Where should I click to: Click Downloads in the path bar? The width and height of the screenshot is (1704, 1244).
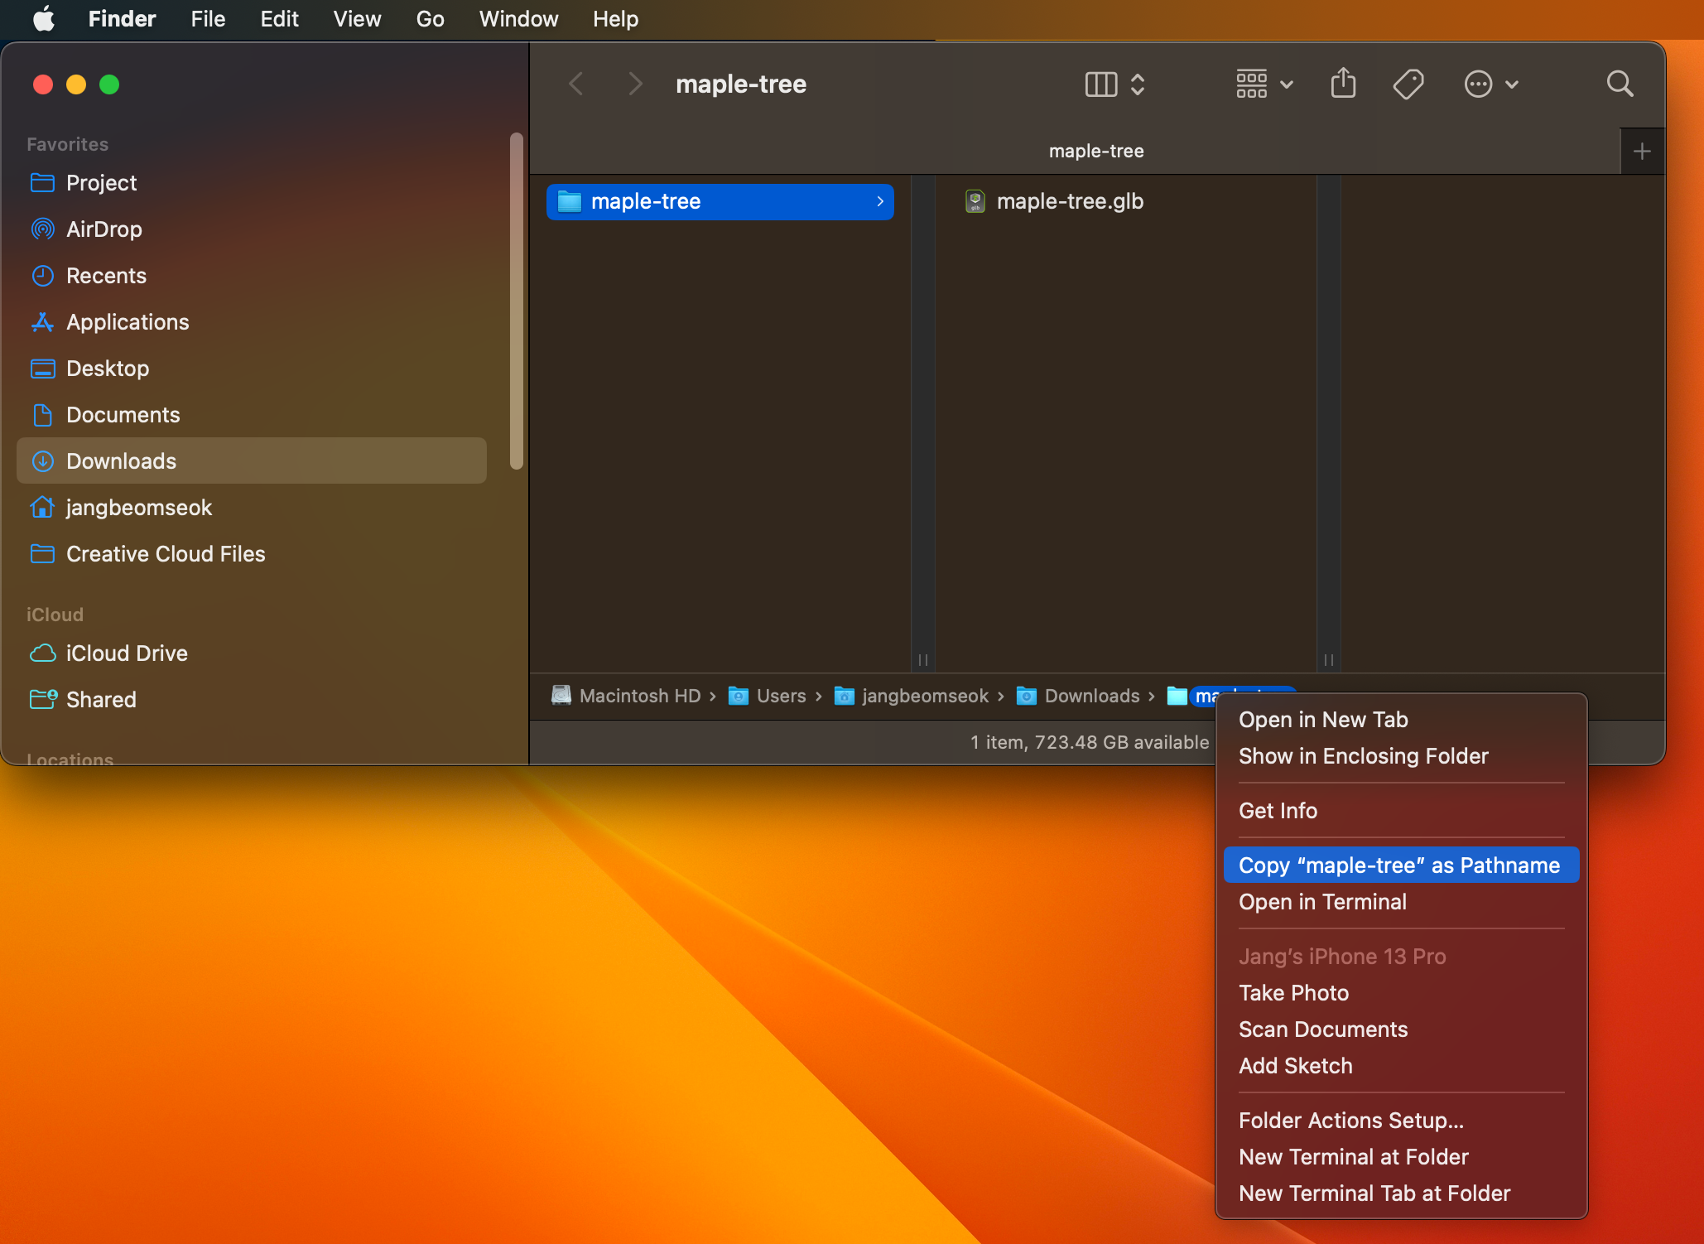click(1091, 696)
